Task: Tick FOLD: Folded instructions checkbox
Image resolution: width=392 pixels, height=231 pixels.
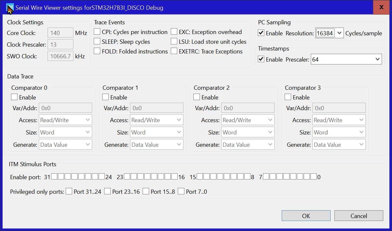Action: point(97,51)
